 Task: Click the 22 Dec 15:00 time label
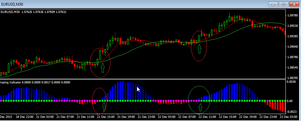click(228, 117)
